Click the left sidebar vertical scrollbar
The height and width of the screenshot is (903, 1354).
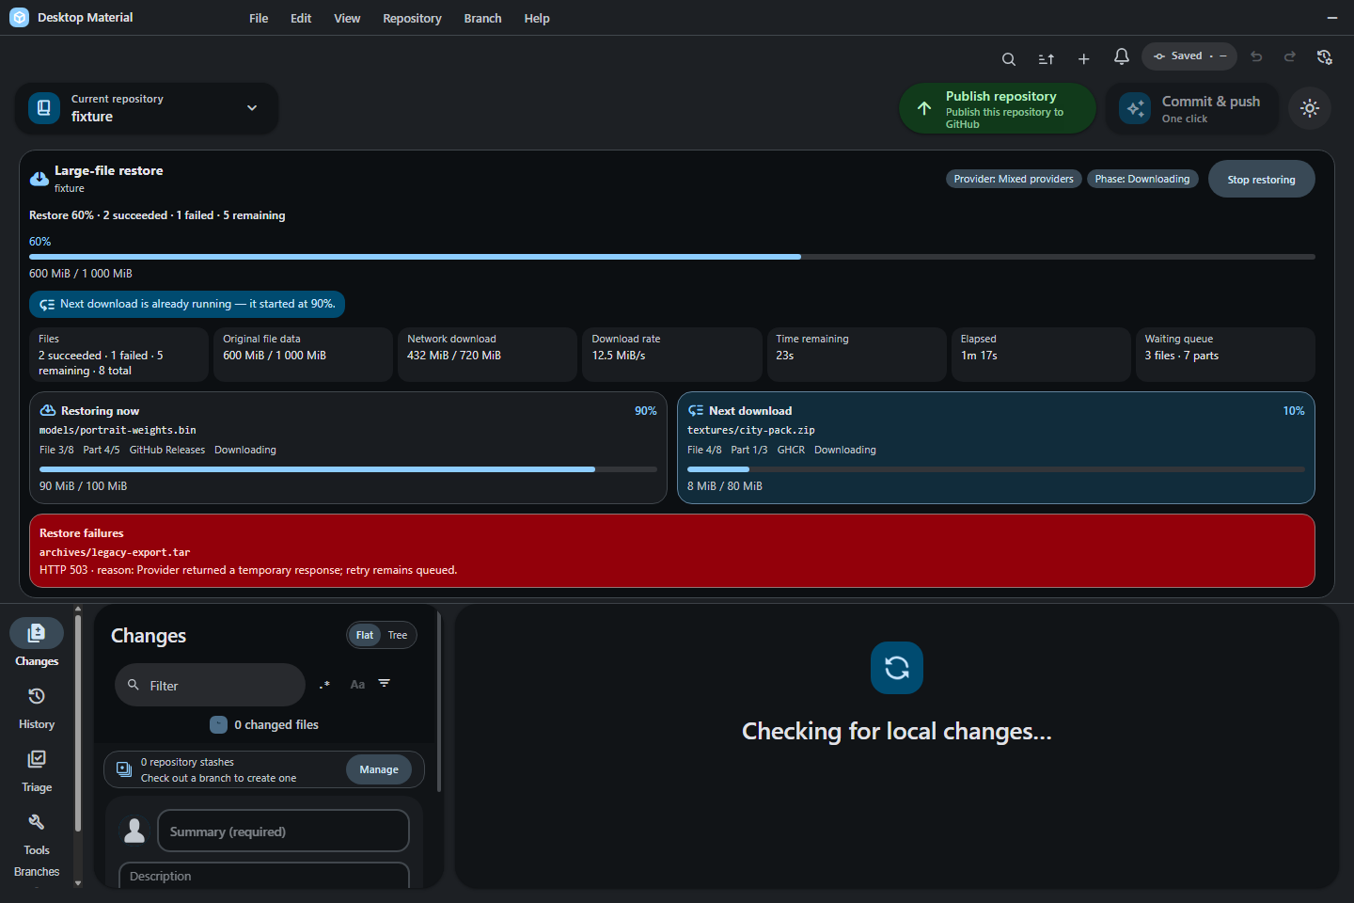pyautogui.click(x=77, y=724)
